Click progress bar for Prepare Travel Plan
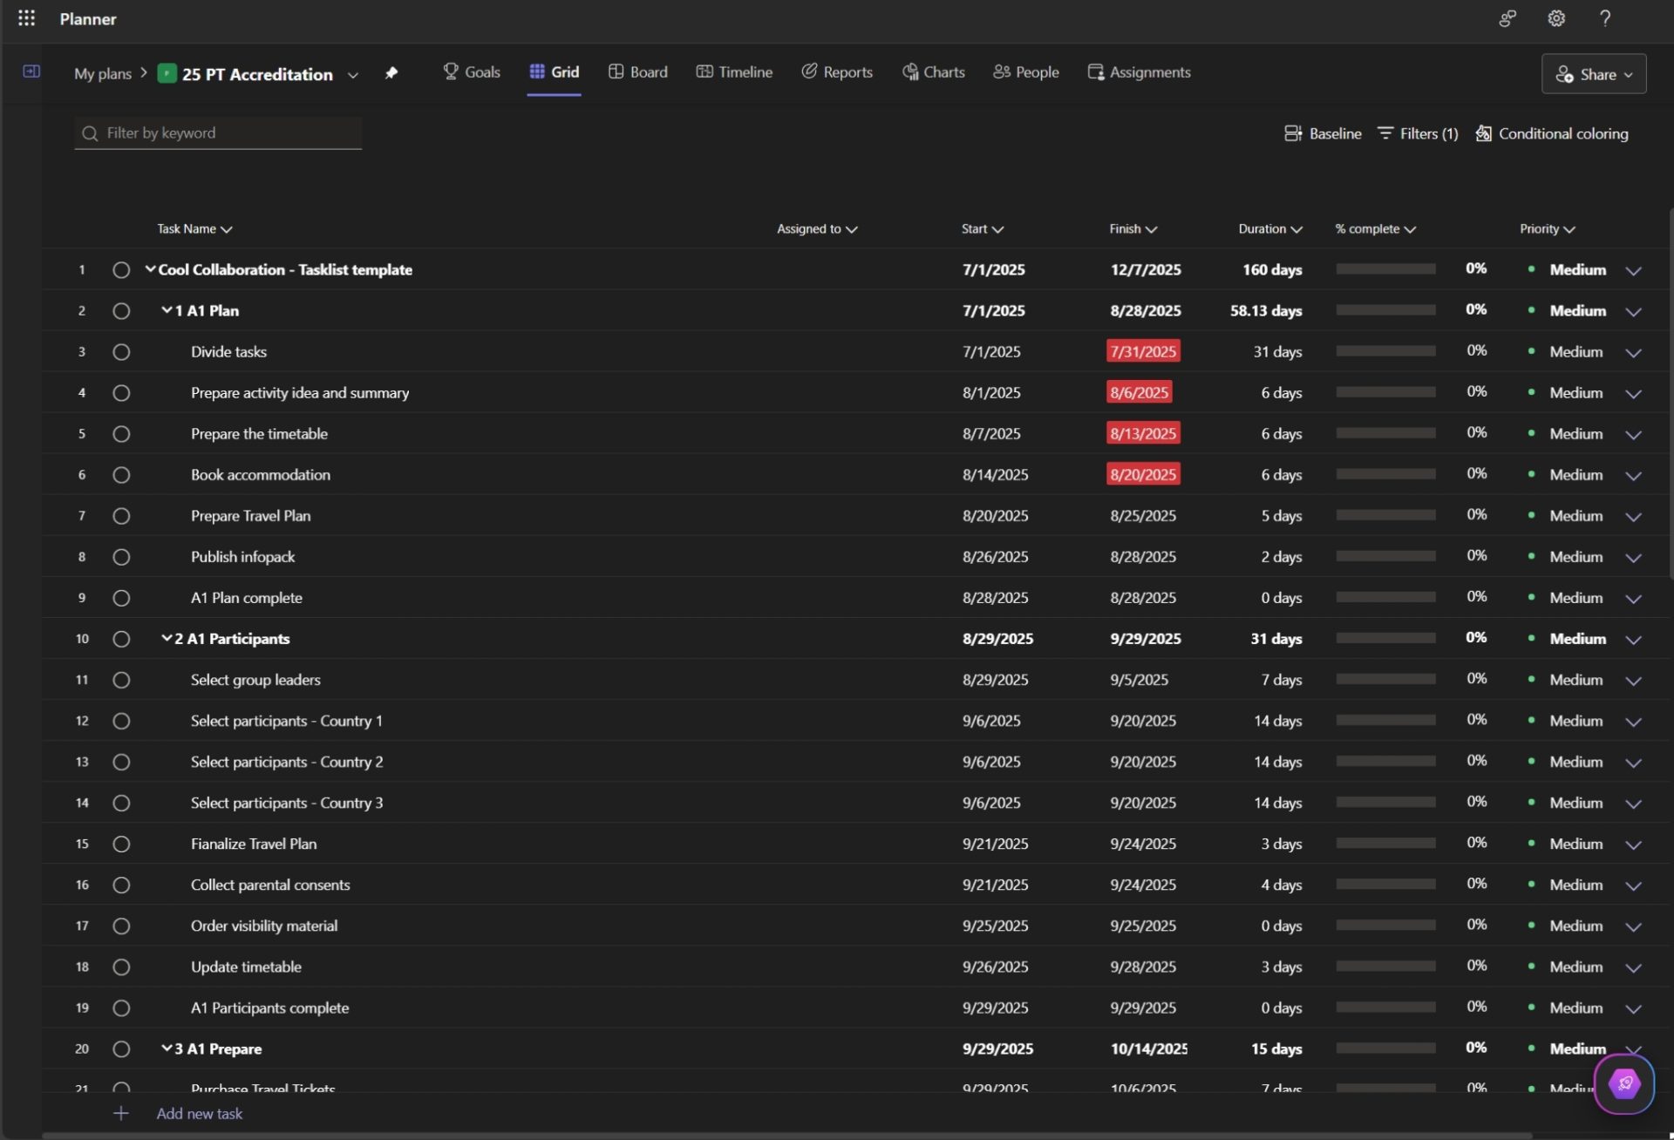The height and width of the screenshot is (1140, 1674). click(1385, 516)
